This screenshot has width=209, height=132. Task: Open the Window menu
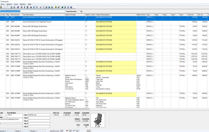click(23, 4)
